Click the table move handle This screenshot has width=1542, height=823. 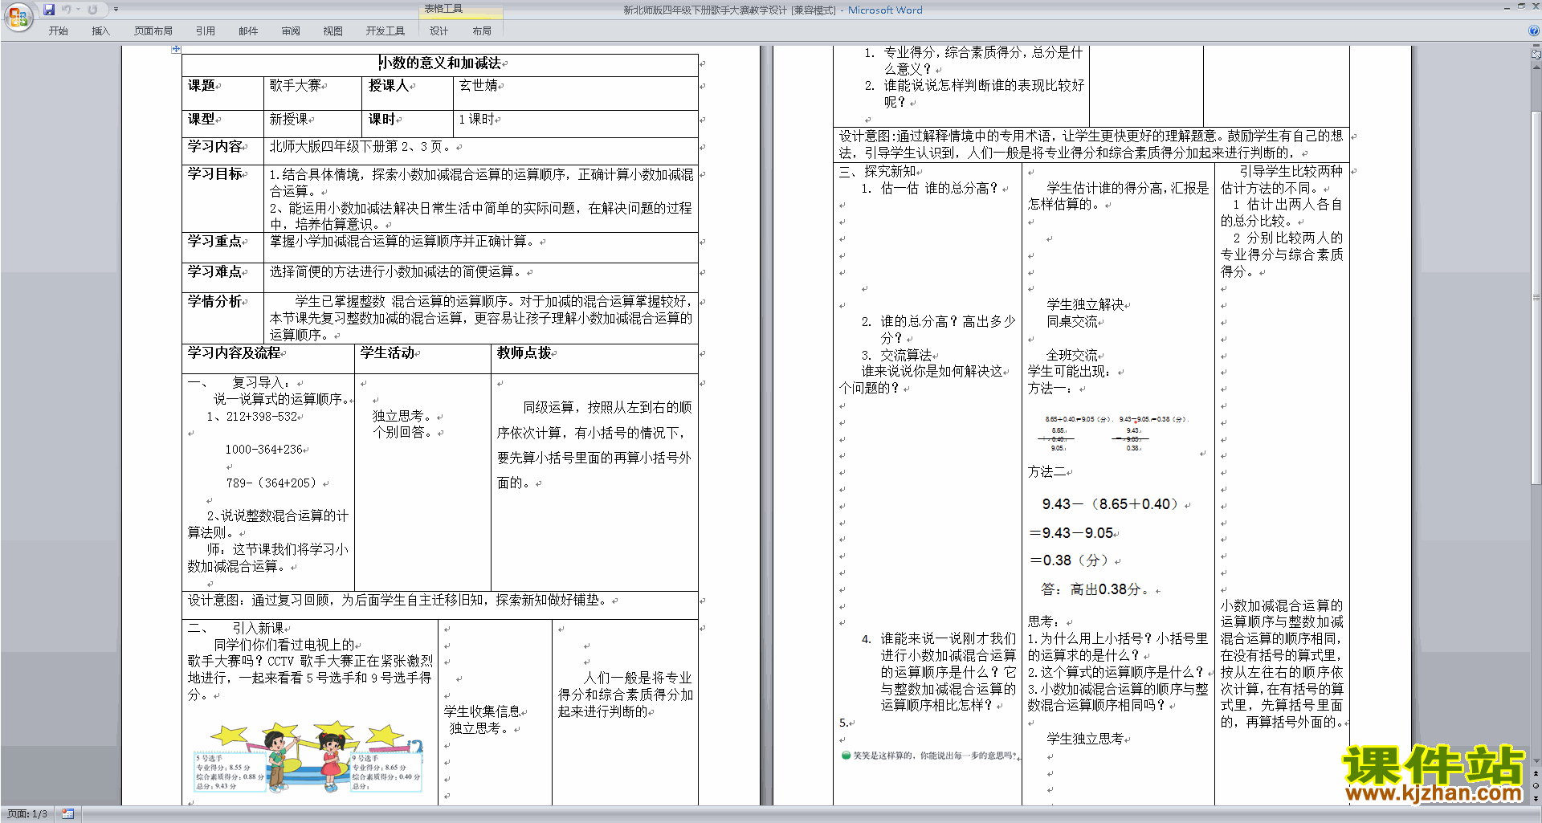click(x=176, y=49)
